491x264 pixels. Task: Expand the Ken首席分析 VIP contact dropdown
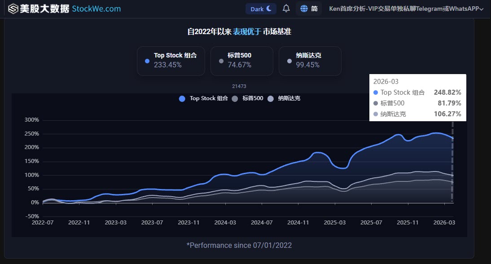tap(403, 8)
